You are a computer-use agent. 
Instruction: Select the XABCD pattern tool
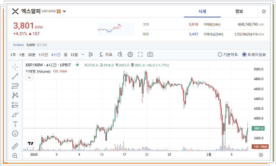point(15,95)
